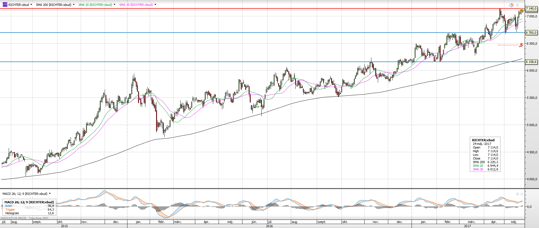Click the 4 500,0 price axis label
Screen dimensions: 539x228
tap(532, 152)
